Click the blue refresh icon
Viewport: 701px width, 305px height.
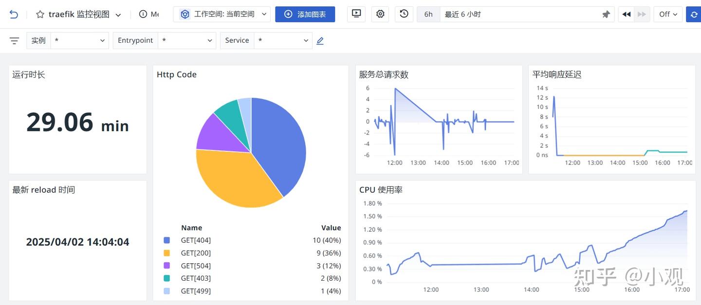coord(694,14)
